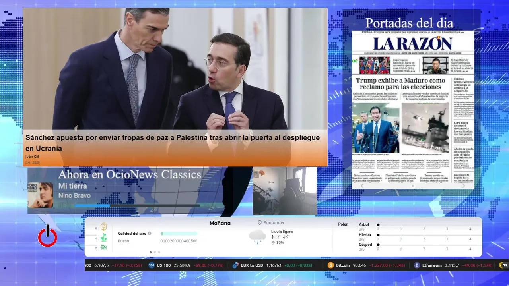The image size is (509, 286).
Task: Open the Sánchez peace troops headline
Action: (173, 143)
